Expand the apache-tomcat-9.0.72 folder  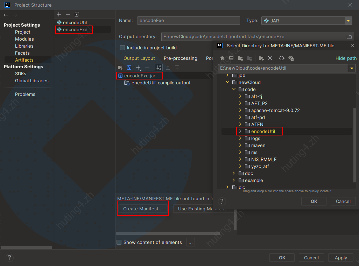coord(240,110)
